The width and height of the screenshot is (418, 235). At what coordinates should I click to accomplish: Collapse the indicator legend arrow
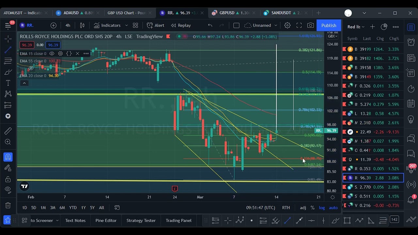(24, 83)
